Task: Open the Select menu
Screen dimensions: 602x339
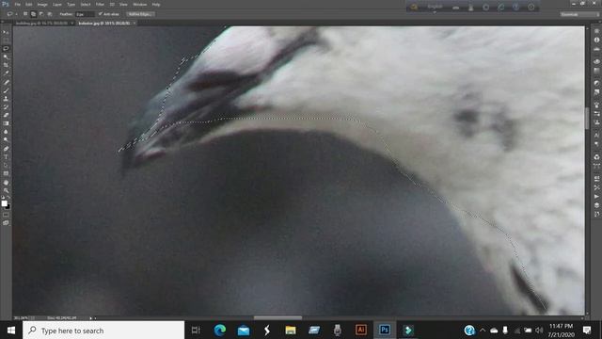Action: pyautogui.click(x=86, y=4)
